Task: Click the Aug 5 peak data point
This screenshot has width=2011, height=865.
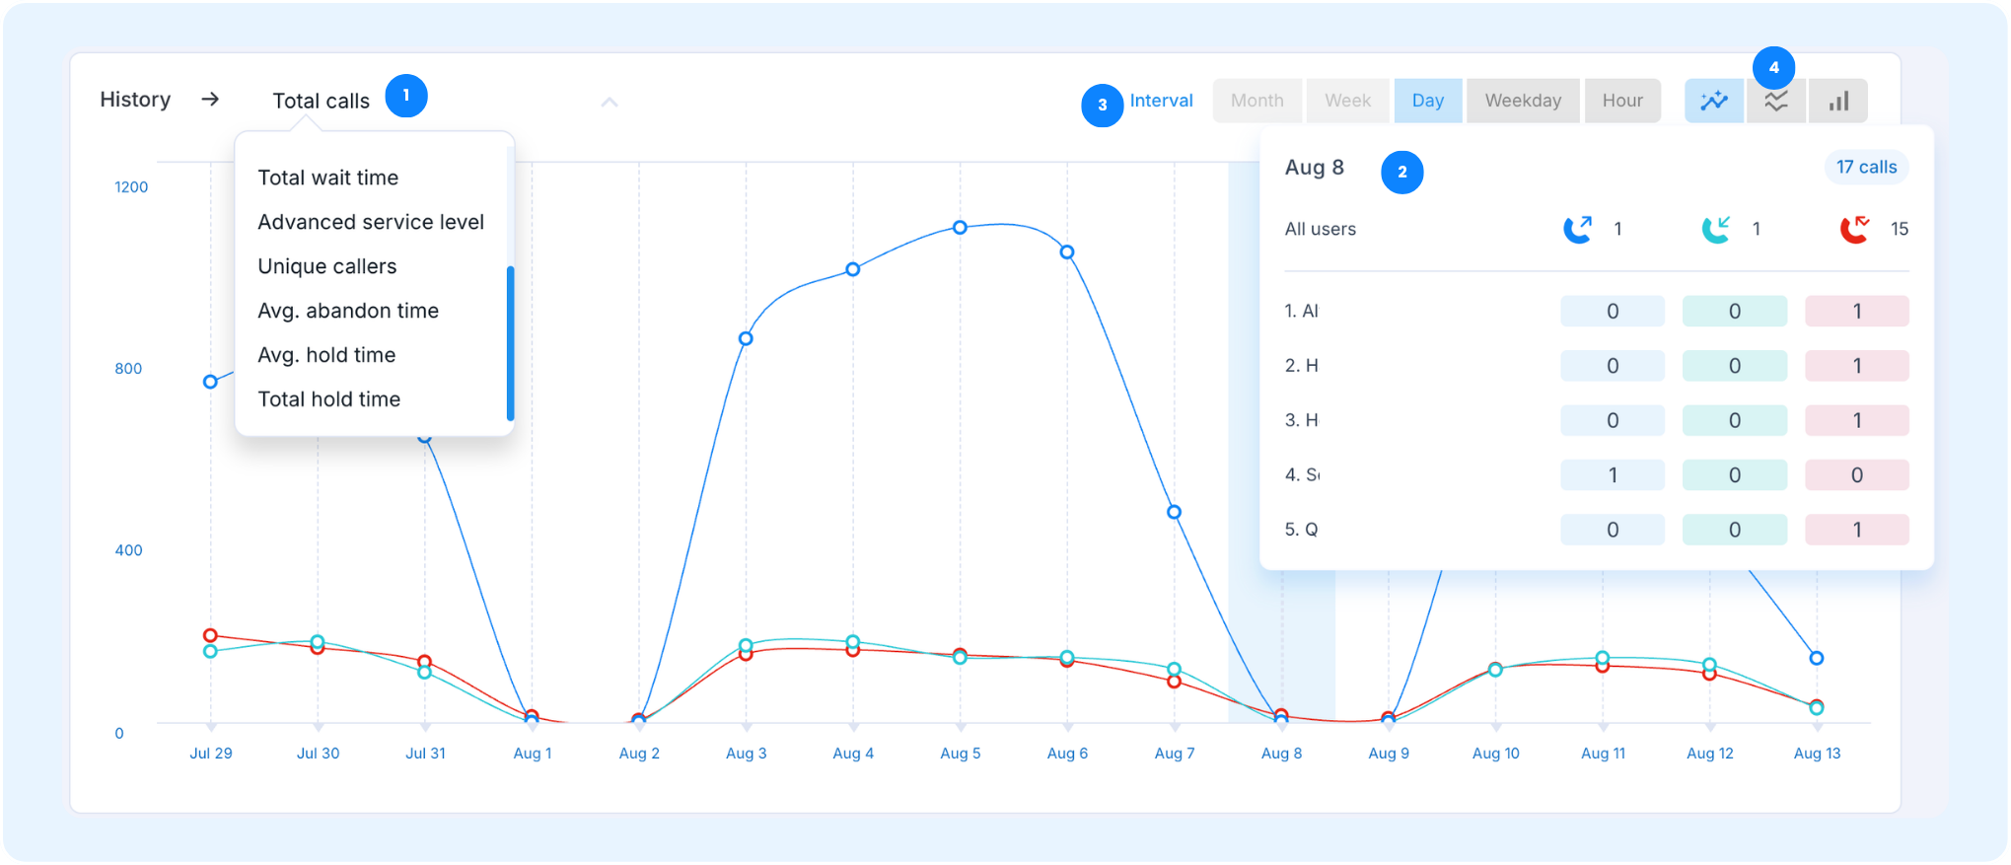Action: tap(960, 228)
